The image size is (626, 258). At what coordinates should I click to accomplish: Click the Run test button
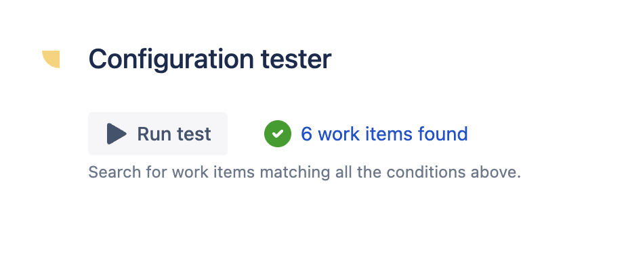pyautogui.click(x=158, y=134)
